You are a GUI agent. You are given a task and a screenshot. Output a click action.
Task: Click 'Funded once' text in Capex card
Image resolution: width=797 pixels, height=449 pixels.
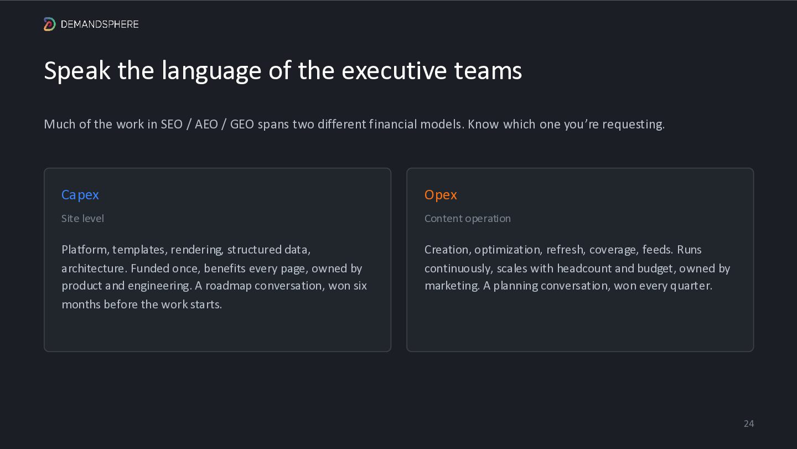[165, 269]
